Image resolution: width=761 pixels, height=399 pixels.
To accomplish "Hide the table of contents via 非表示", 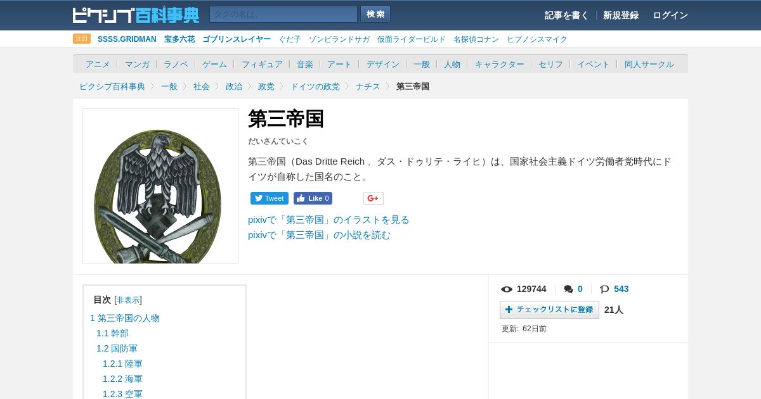I will (x=128, y=300).
